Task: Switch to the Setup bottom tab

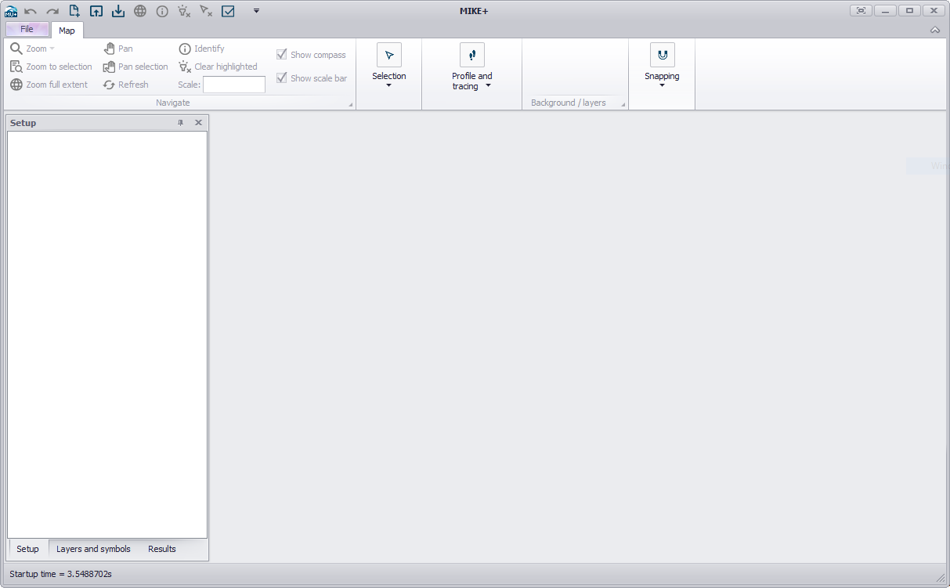Action: 27,549
